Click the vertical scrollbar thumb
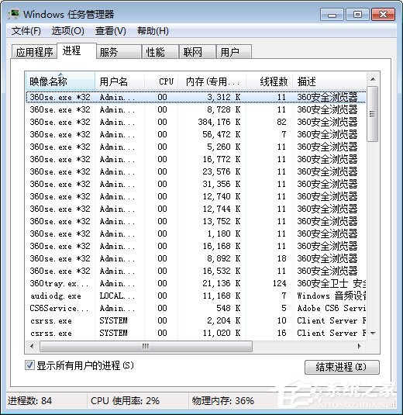Image resolution: width=403 pixels, height=415 pixels. pos(373,114)
